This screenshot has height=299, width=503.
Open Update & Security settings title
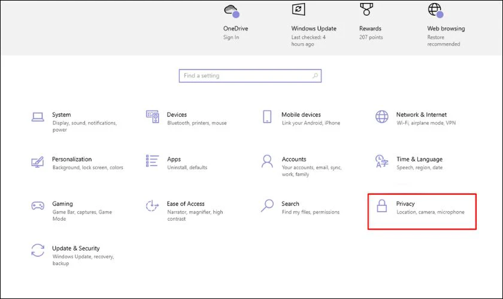pyautogui.click(x=76, y=248)
